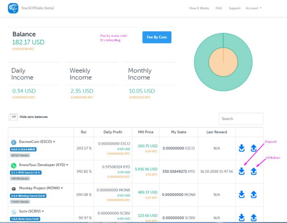The image size is (287, 223).
Task: Click the KnowYour Developer row deposit icon
Action: coord(241,171)
